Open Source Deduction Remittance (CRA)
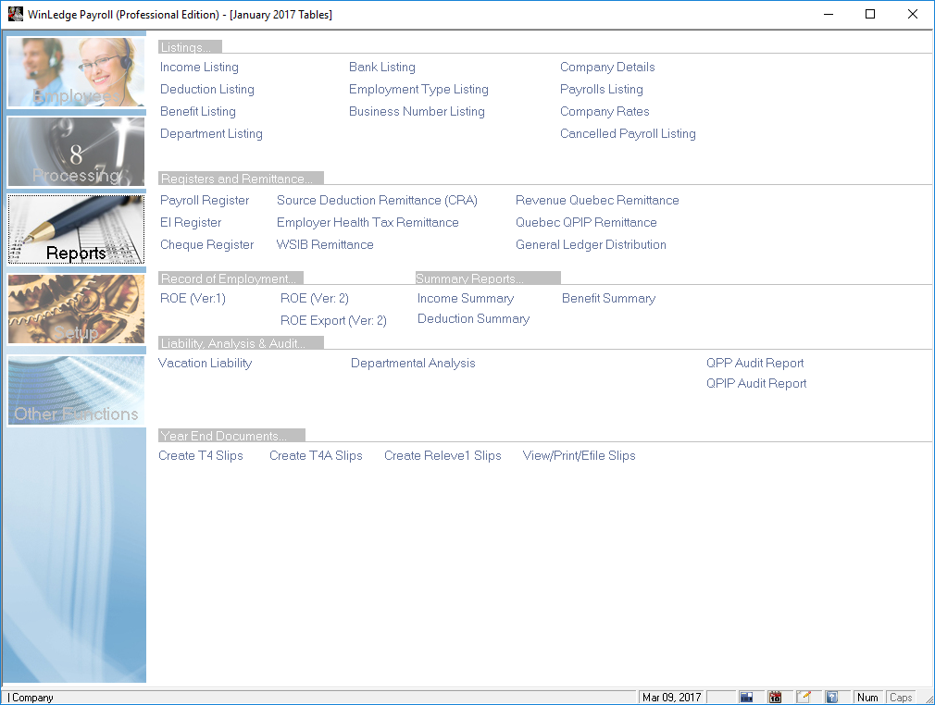 pos(377,201)
